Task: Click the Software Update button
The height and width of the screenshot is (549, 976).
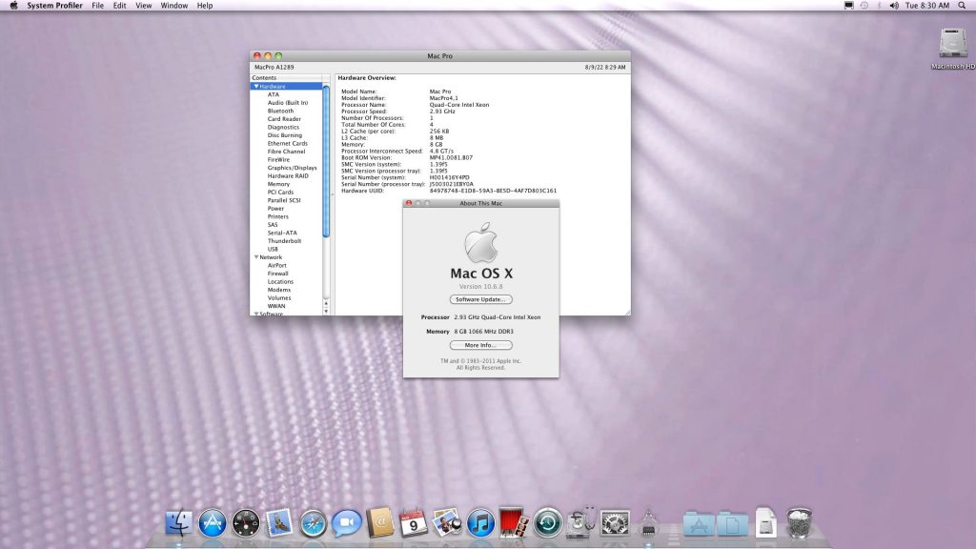Action: (x=480, y=299)
